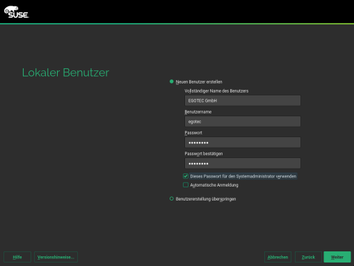Click the 'Passwort bestätigen' label text
This screenshot has height=266, width=354.
[204, 154]
